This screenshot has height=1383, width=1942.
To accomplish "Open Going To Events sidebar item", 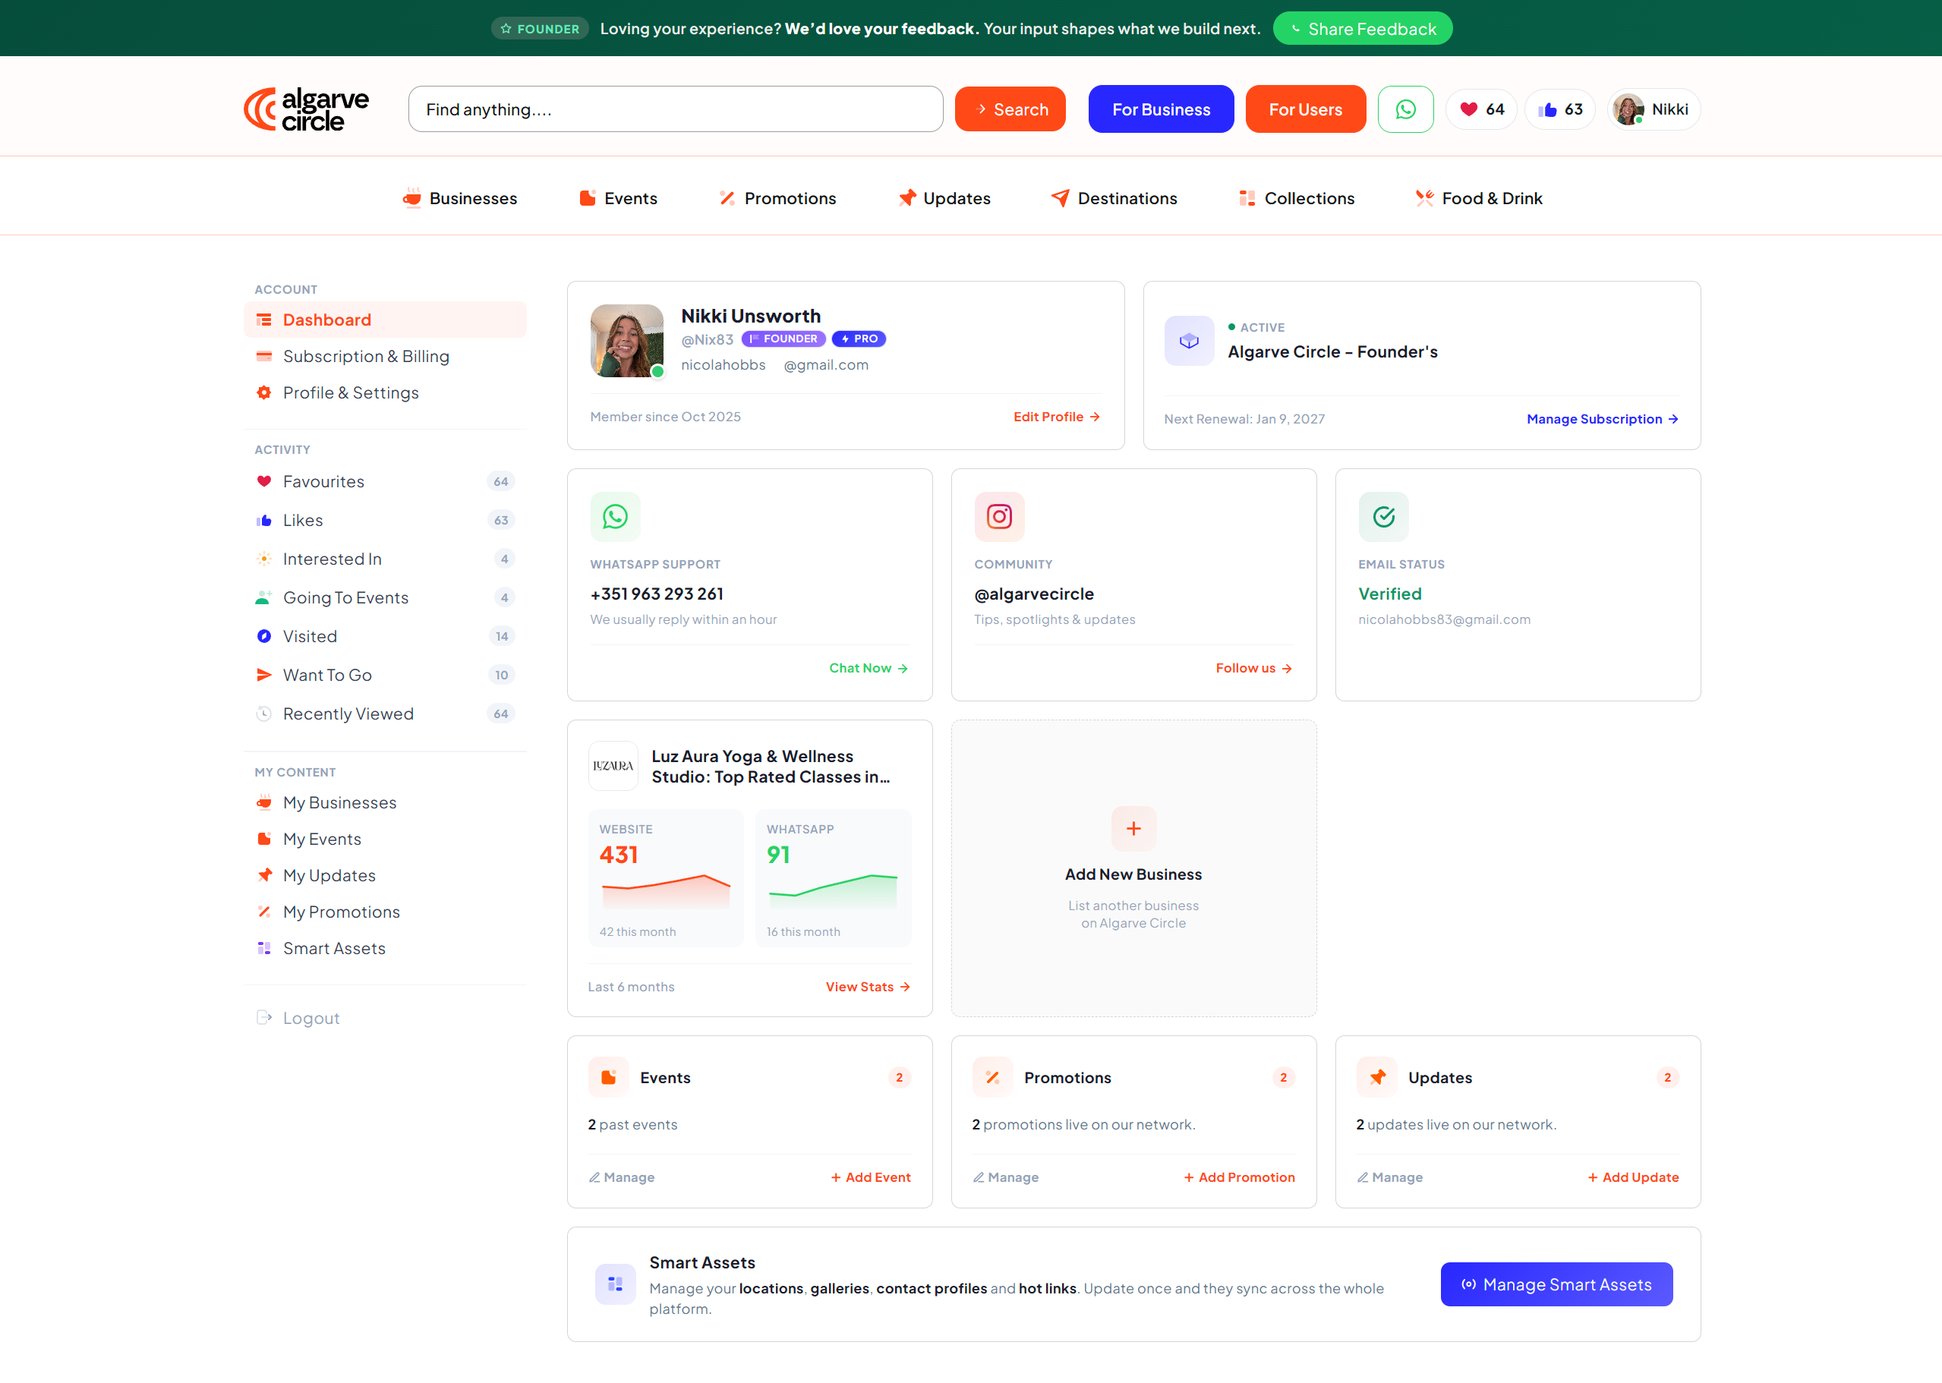I will pyautogui.click(x=385, y=598).
